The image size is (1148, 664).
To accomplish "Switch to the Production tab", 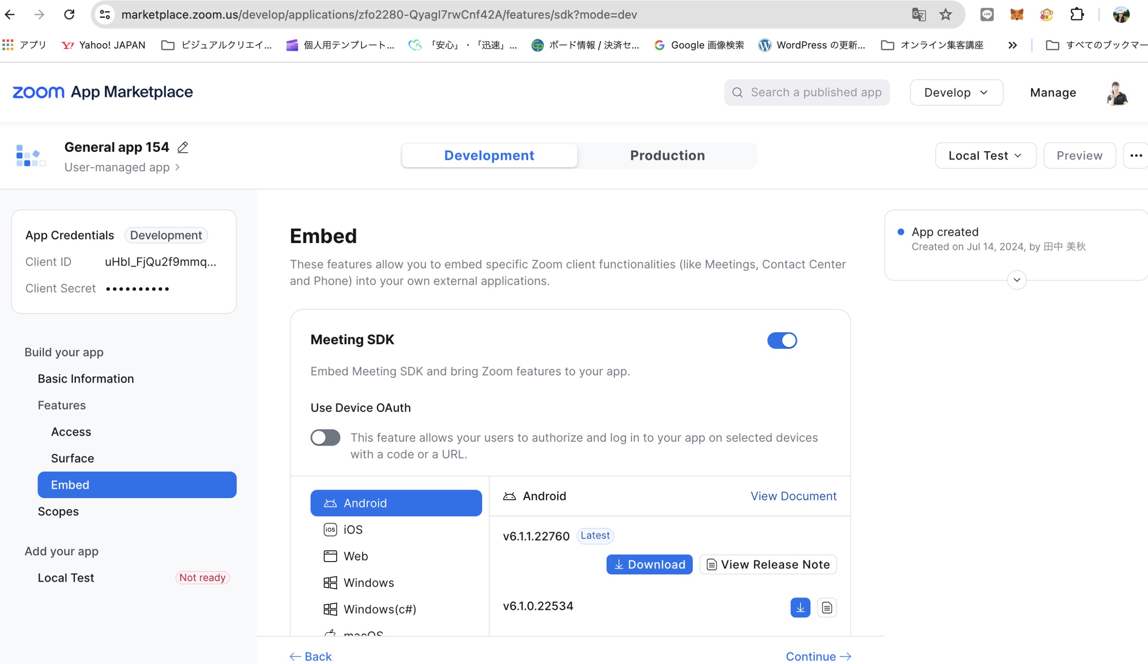I will click(667, 155).
